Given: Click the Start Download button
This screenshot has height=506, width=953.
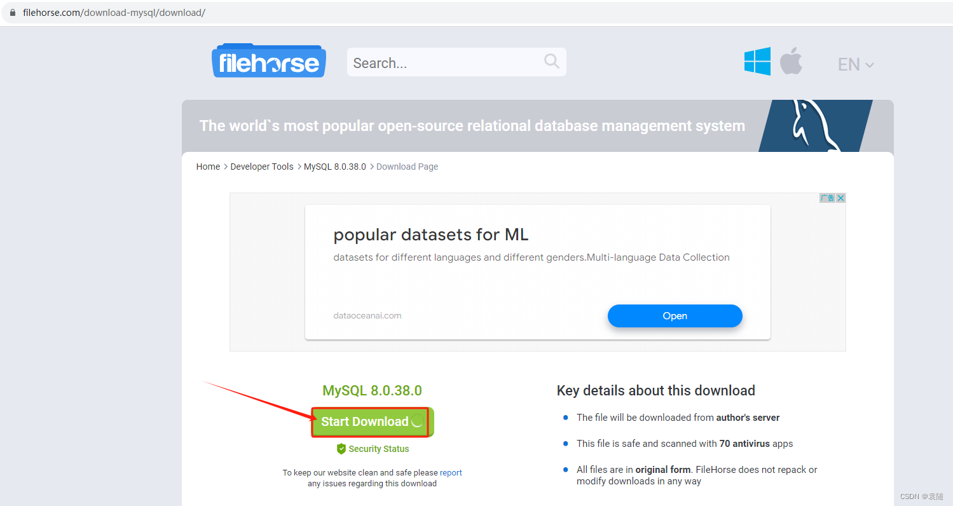Looking at the screenshot, I should point(372,421).
